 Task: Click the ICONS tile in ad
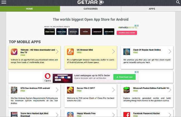pyautogui.click(x=85, y=32)
